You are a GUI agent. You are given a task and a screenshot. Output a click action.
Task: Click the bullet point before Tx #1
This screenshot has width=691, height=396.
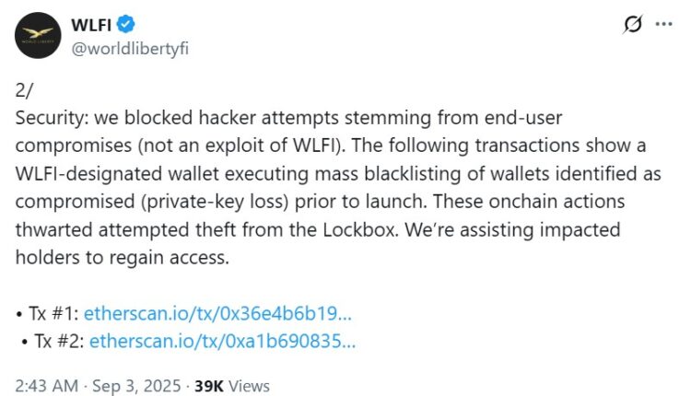19,312
